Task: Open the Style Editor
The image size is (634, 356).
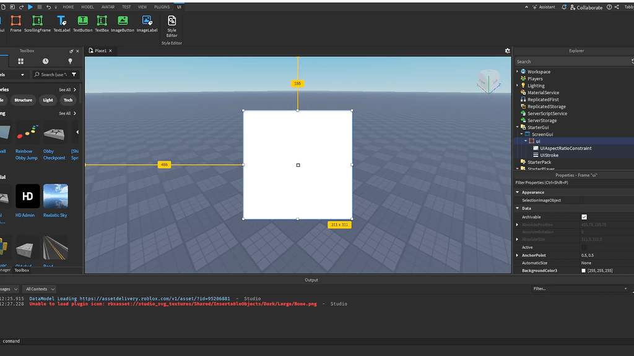Action: pos(172,26)
